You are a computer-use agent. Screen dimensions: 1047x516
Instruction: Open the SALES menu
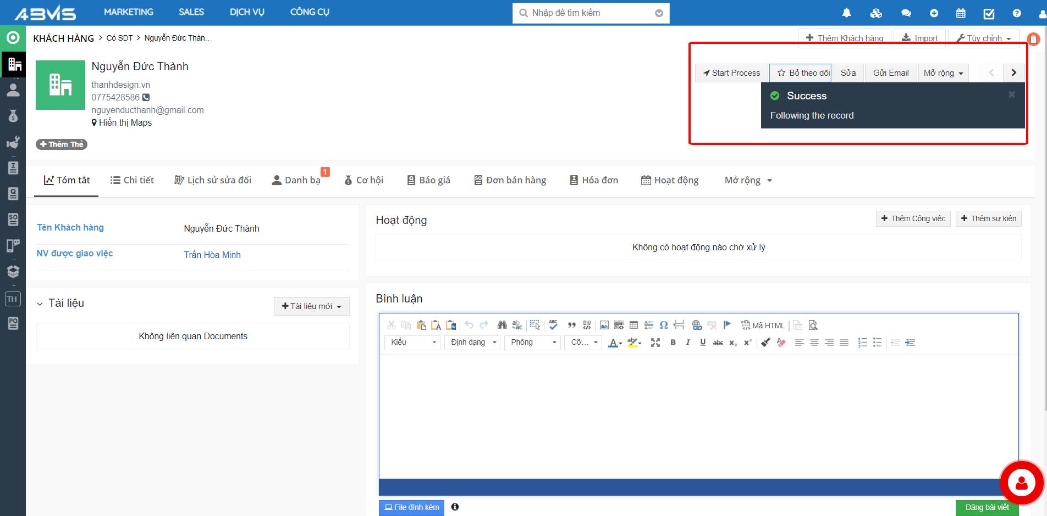pyautogui.click(x=191, y=12)
